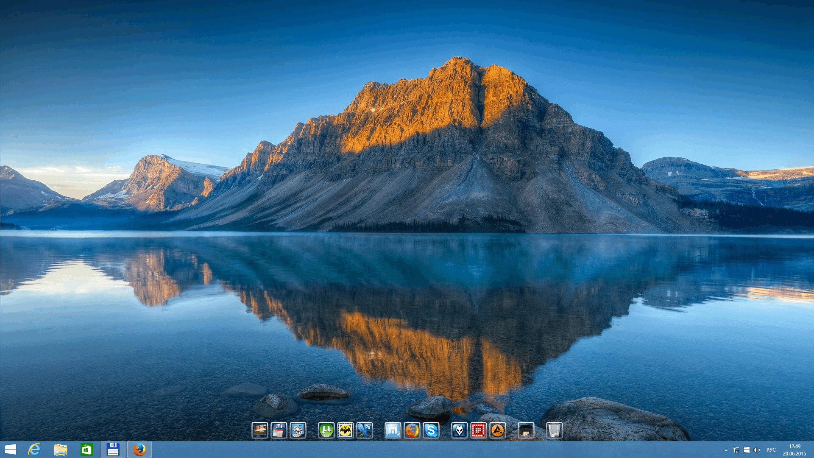Open the Recycle Bin dock icon

tap(554, 430)
